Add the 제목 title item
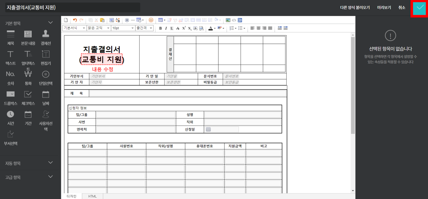The height and width of the screenshot is (199, 428). [11, 37]
